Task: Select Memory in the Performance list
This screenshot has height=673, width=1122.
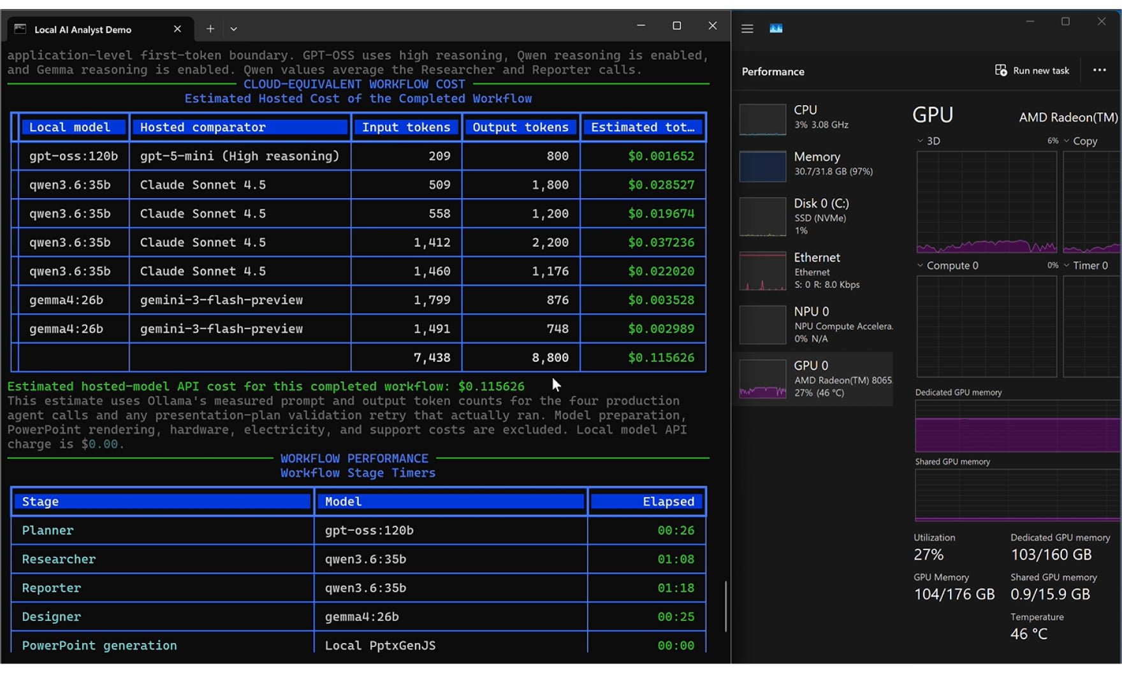Action: click(815, 165)
